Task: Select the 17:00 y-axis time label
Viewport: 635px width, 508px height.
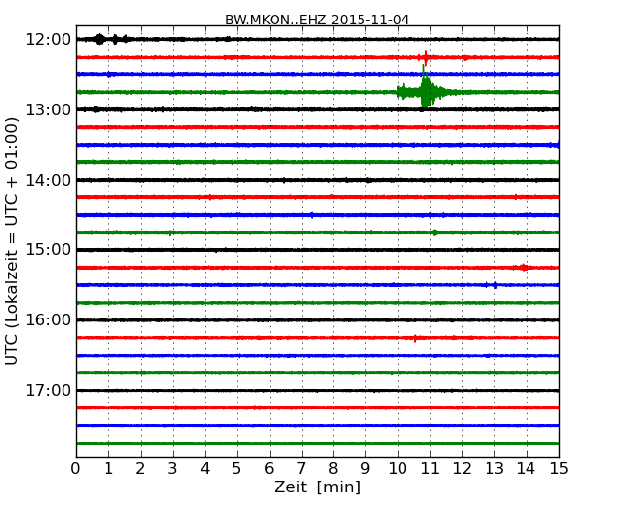Action: click(x=48, y=390)
